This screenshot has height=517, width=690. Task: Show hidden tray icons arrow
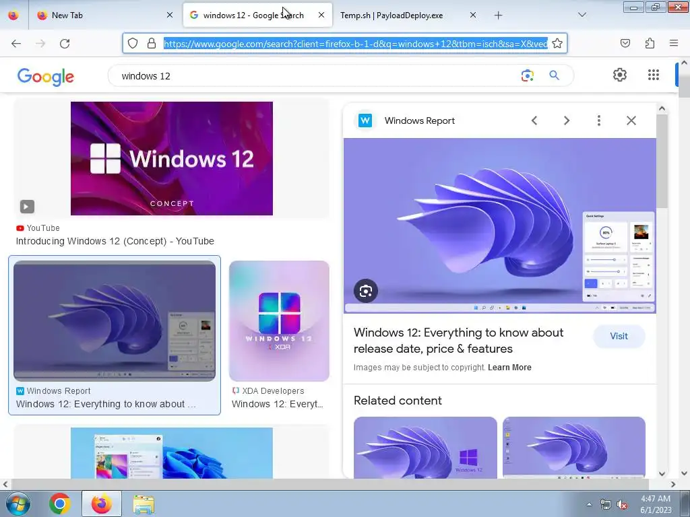(589, 504)
